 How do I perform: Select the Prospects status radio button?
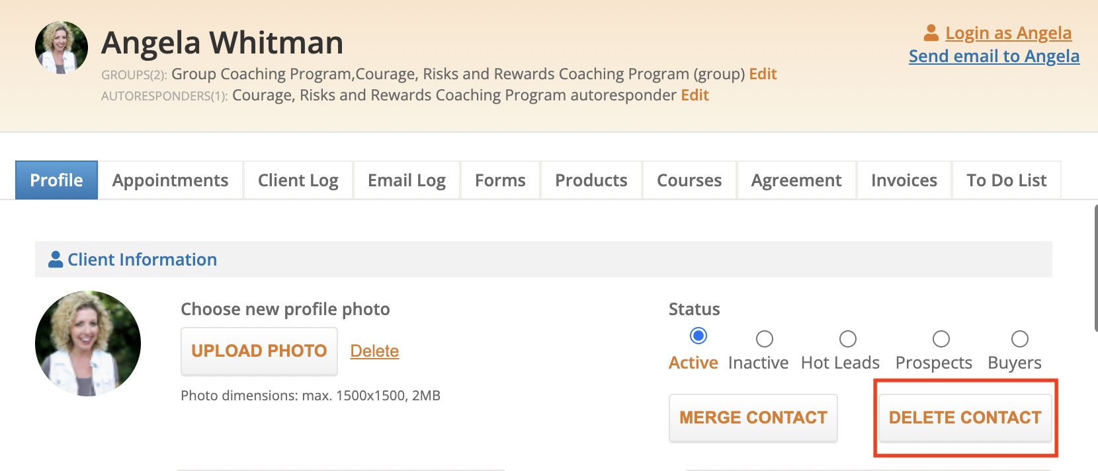pos(941,339)
